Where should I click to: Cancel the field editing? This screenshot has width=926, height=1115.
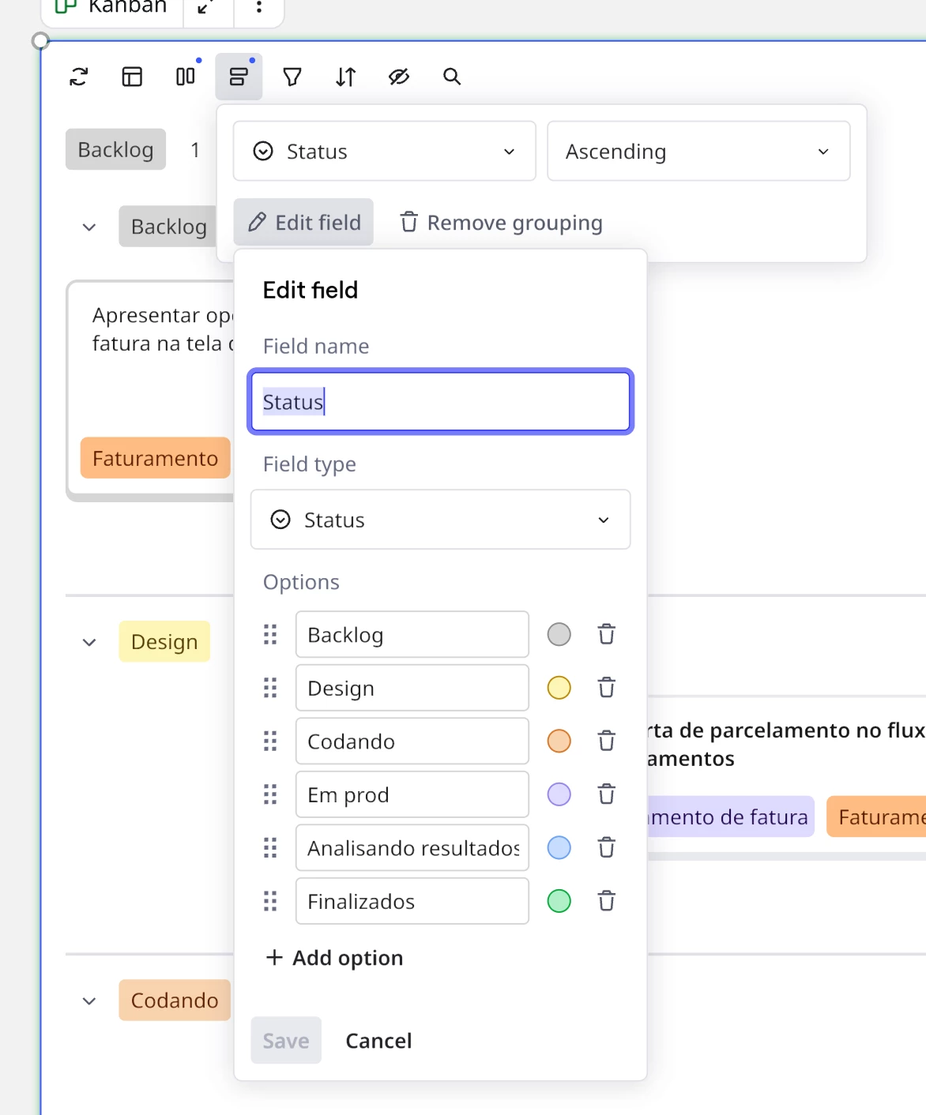pos(378,1041)
